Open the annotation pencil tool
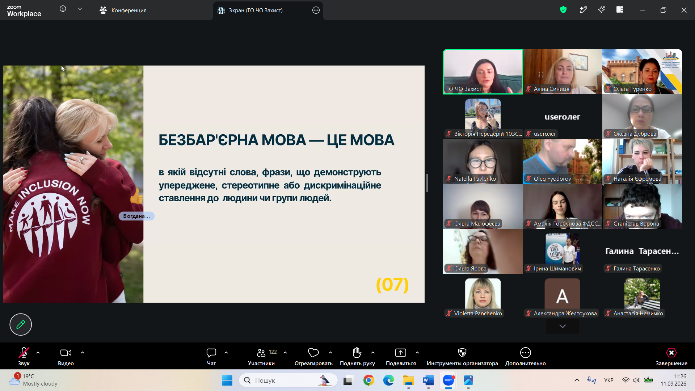 21,324
